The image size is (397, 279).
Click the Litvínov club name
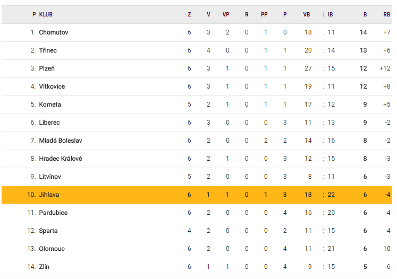click(51, 177)
